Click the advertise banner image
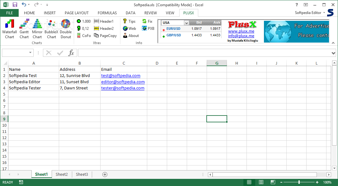The width and height of the screenshot is (338, 186). pyautogui.click(x=296, y=32)
